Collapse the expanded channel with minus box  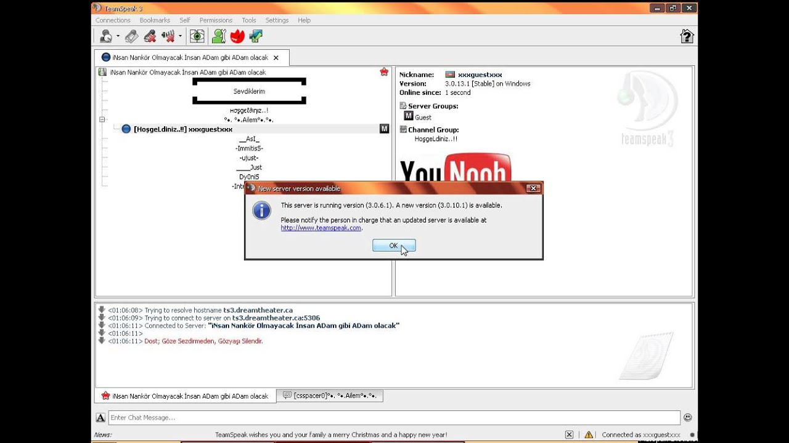point(102,119)
